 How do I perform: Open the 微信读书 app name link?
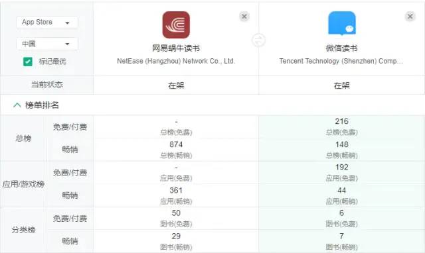click(x=342, y=48)
